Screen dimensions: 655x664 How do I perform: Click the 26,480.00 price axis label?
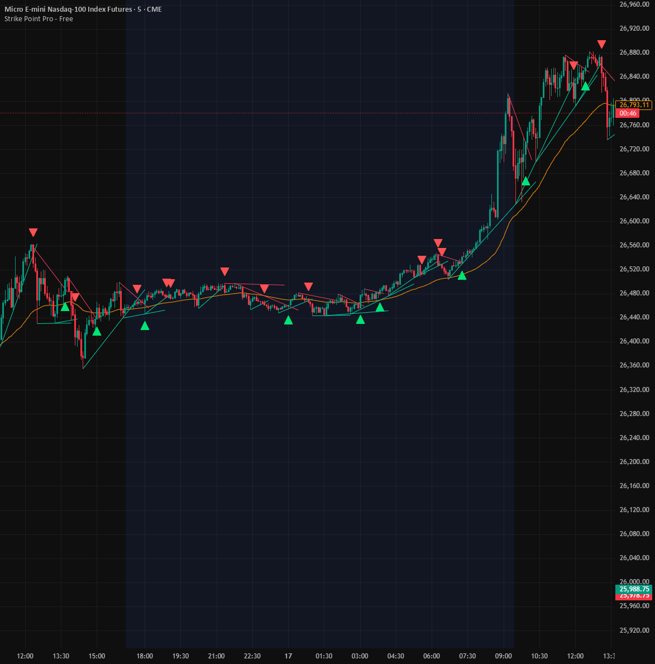634,293
